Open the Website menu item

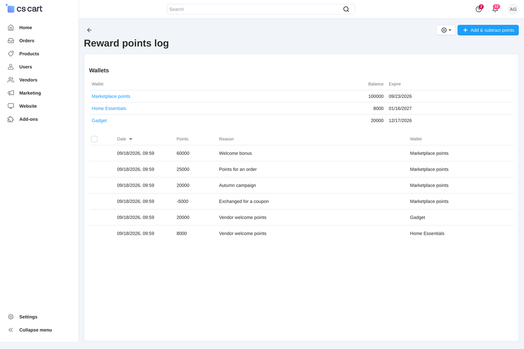click(28, 106)
